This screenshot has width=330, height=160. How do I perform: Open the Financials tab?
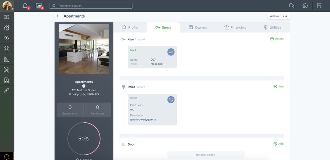pos(235,27)
